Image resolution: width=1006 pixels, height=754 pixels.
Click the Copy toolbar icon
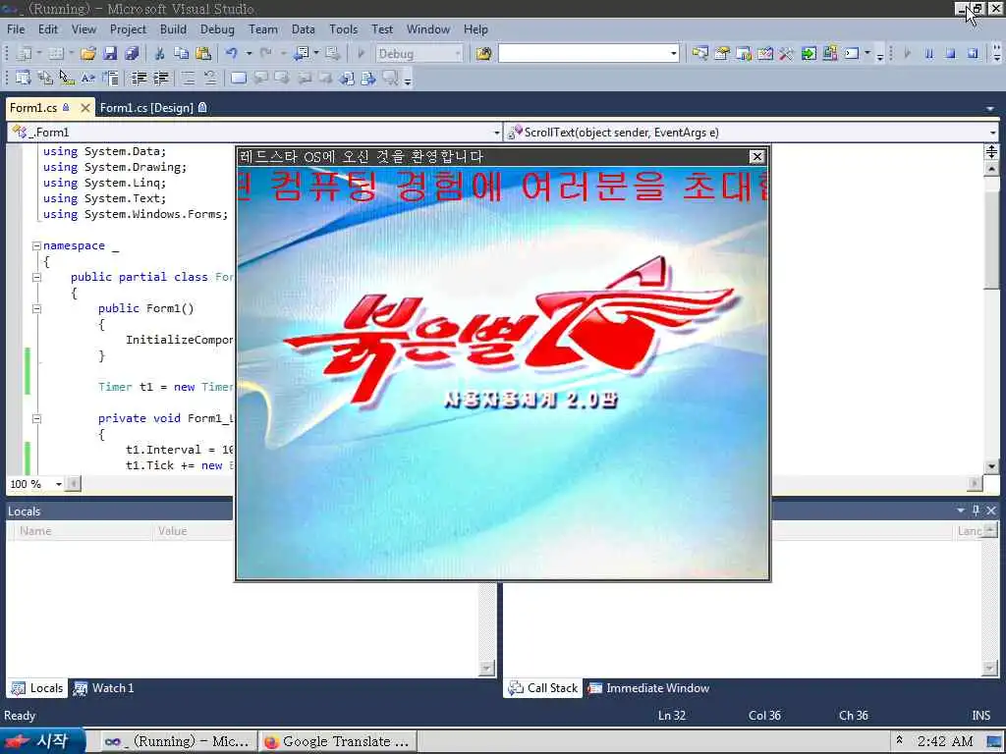tap(181, 54)
